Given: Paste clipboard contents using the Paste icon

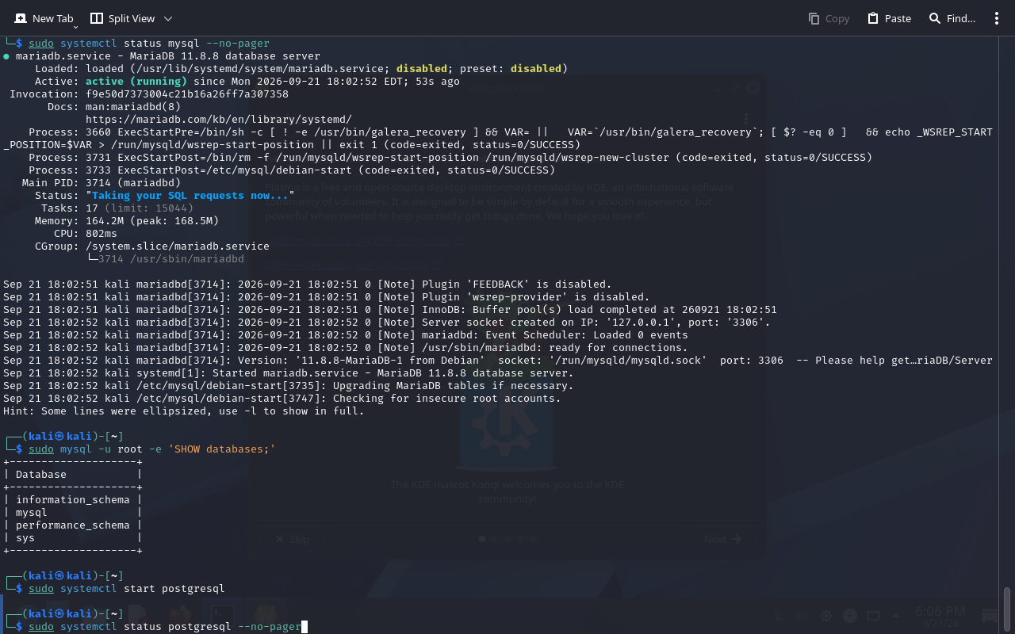Looking at the screenshot, I should click(x=873, y=18).
